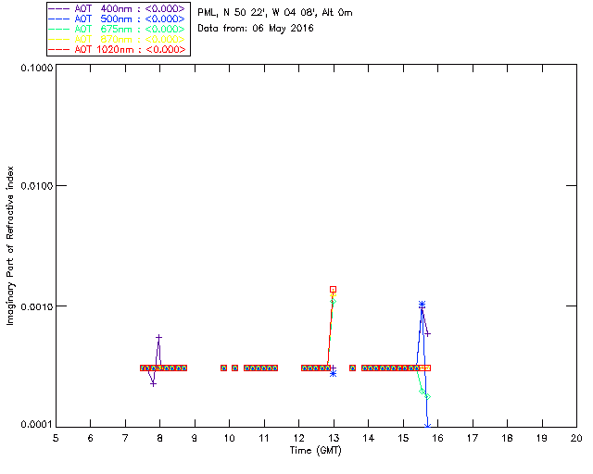
Task: Click the isolated data marker at 13.5 GMT
Action: (352, 368)
